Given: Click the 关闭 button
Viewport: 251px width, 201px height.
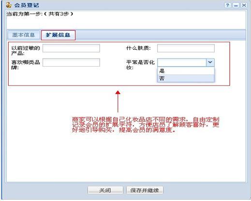Looking at the screenshot, I should (x=105, y=190).
